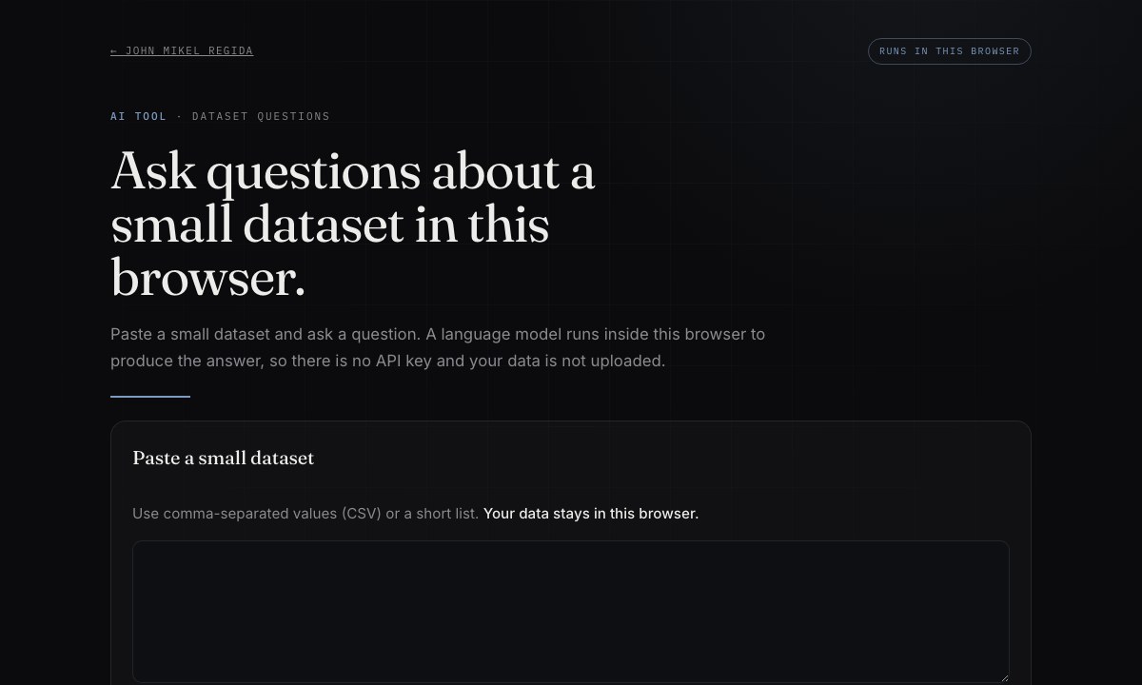Click the 'Use comma-separated values (CSV)' hint text

[305, 514]
